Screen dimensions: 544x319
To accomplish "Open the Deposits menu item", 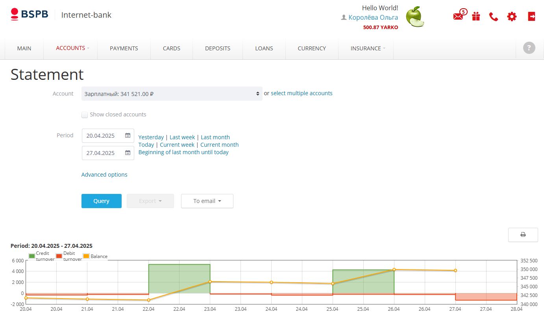I will pos(217,48).
